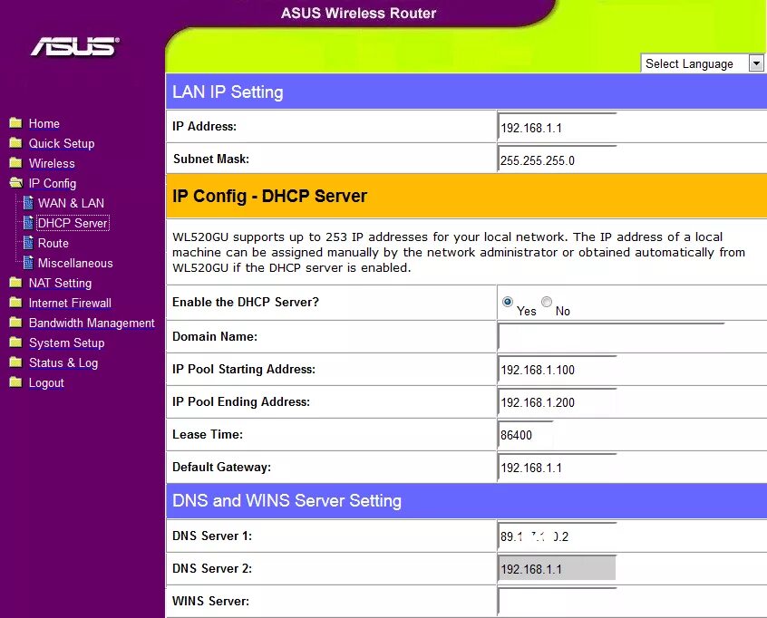Click the Route page icon
Screen dimensions: 767x618
point(28,243)
